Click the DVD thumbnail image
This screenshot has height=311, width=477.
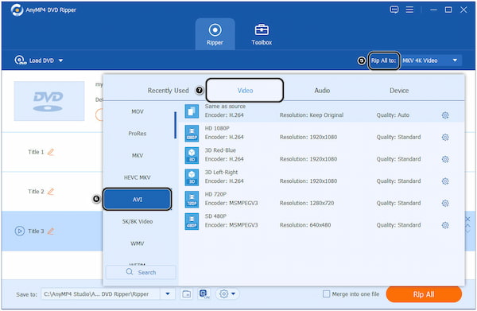pos(49,101)
